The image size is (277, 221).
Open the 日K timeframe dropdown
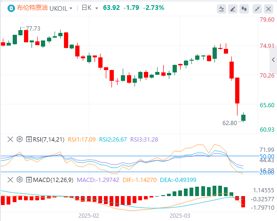click(x=96, y=8)
